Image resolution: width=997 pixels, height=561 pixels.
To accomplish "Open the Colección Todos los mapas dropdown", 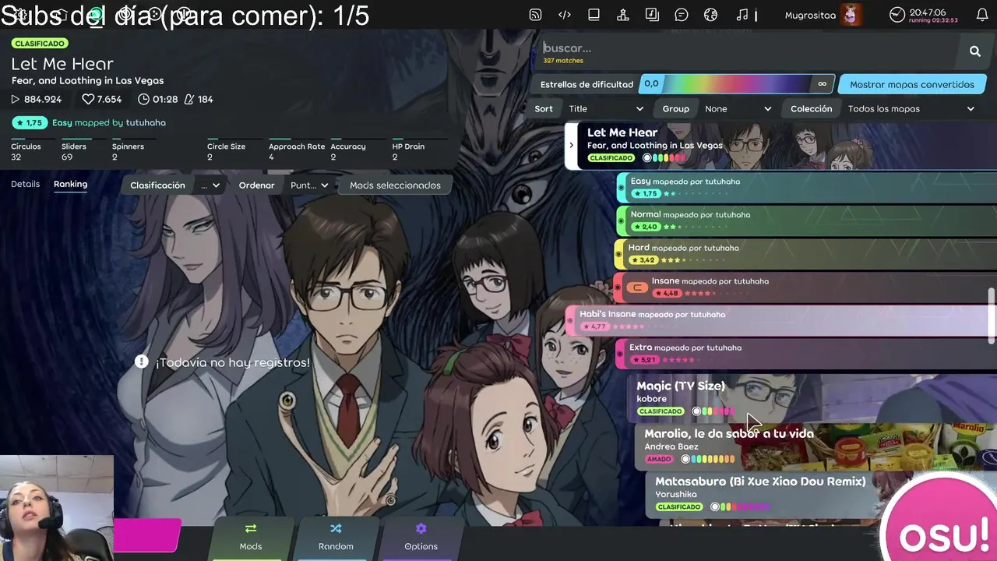I will pos(911,109).
